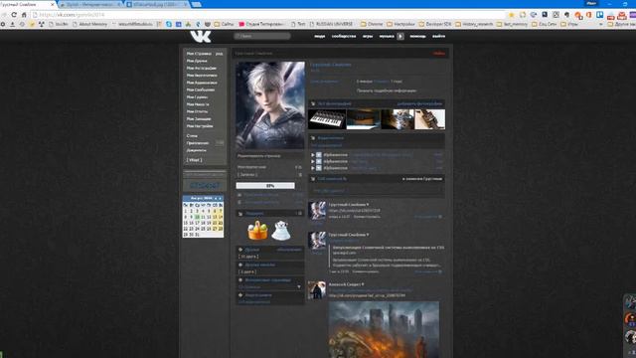The width and height of the screenshot is (636, 358).
Task: Bookmark this page with the star icon
Action: [x=512, y=15]
